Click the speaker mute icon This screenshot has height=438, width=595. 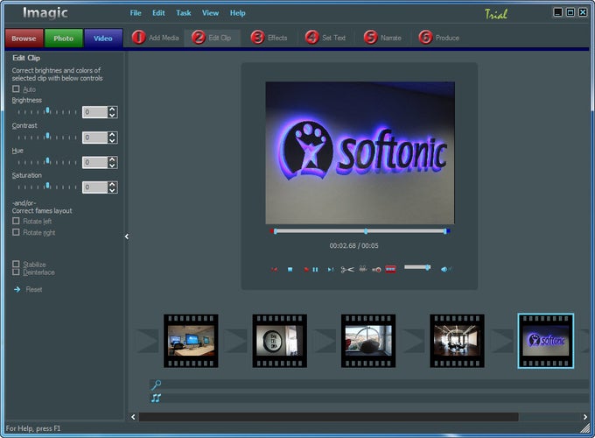[445, 269]
